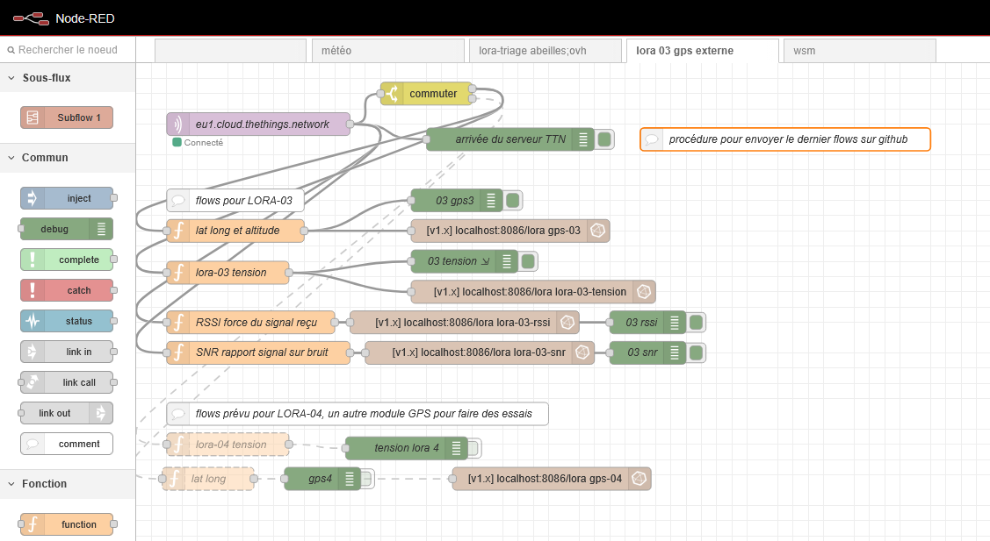The image size is (990, 541).
Task: Select the inject node in palette
Action: [68, 198]
